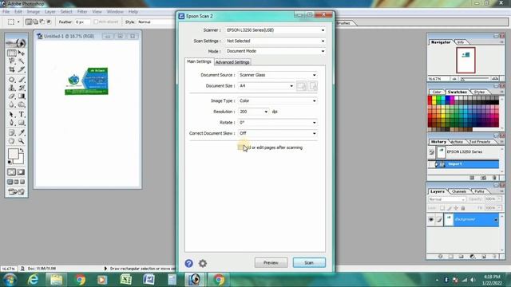Open the Image menu in Photoshop
The height and width of the screenshot is (287, 511).
(34, 12)
